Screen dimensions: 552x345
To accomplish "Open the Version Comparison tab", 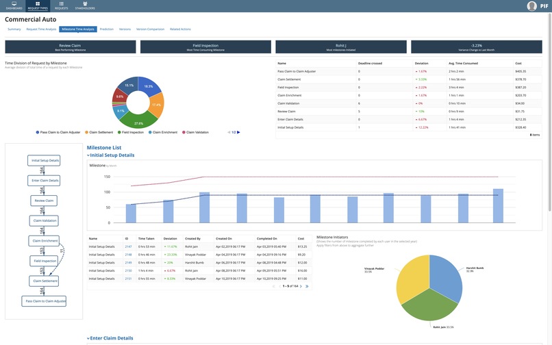I will [x=150, y=29].
